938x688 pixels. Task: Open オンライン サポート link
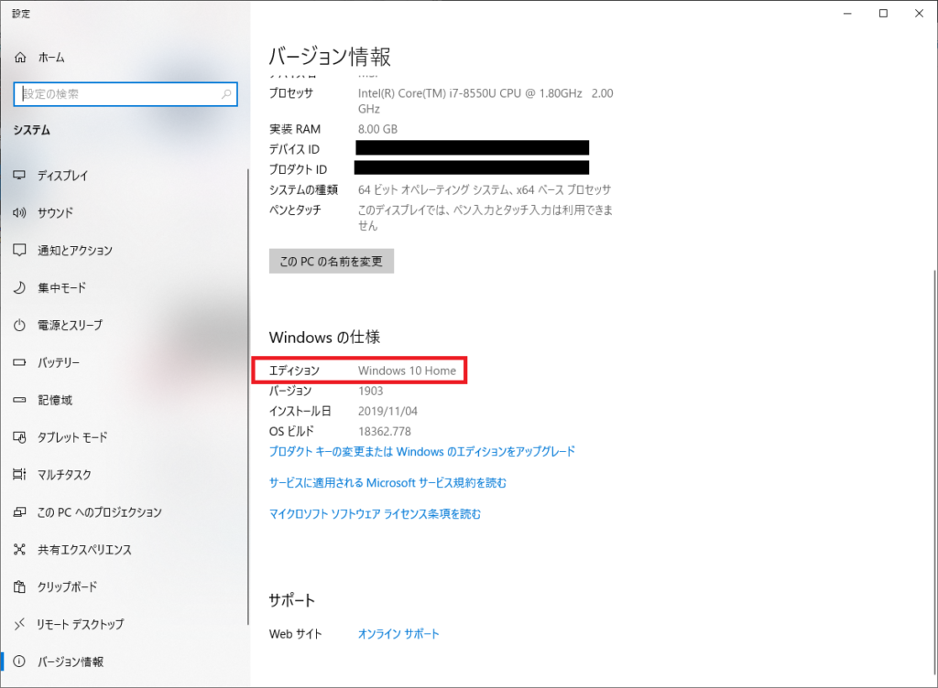(x=398, y=634)
